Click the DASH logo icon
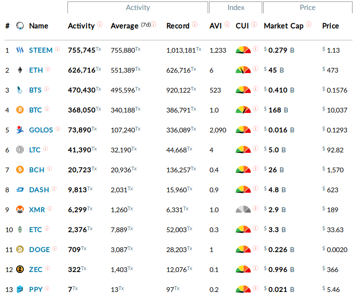The image size is (353, 301). point(20,189)
